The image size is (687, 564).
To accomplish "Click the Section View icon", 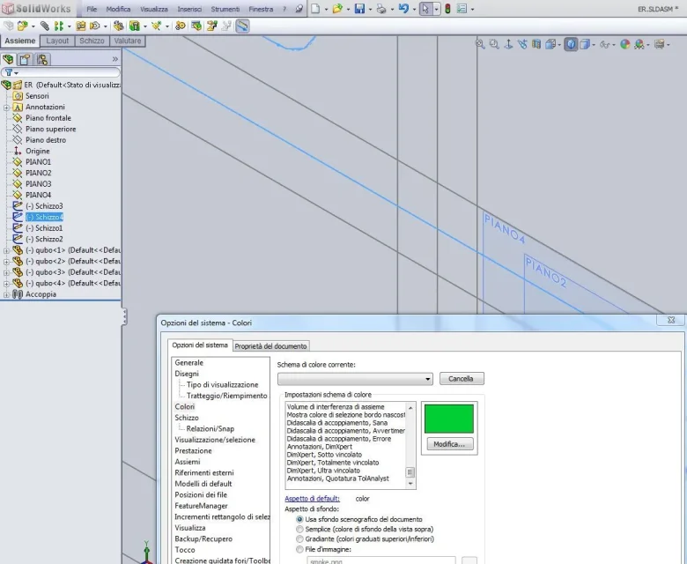I will pyautogui.click(x=536, y=44).
